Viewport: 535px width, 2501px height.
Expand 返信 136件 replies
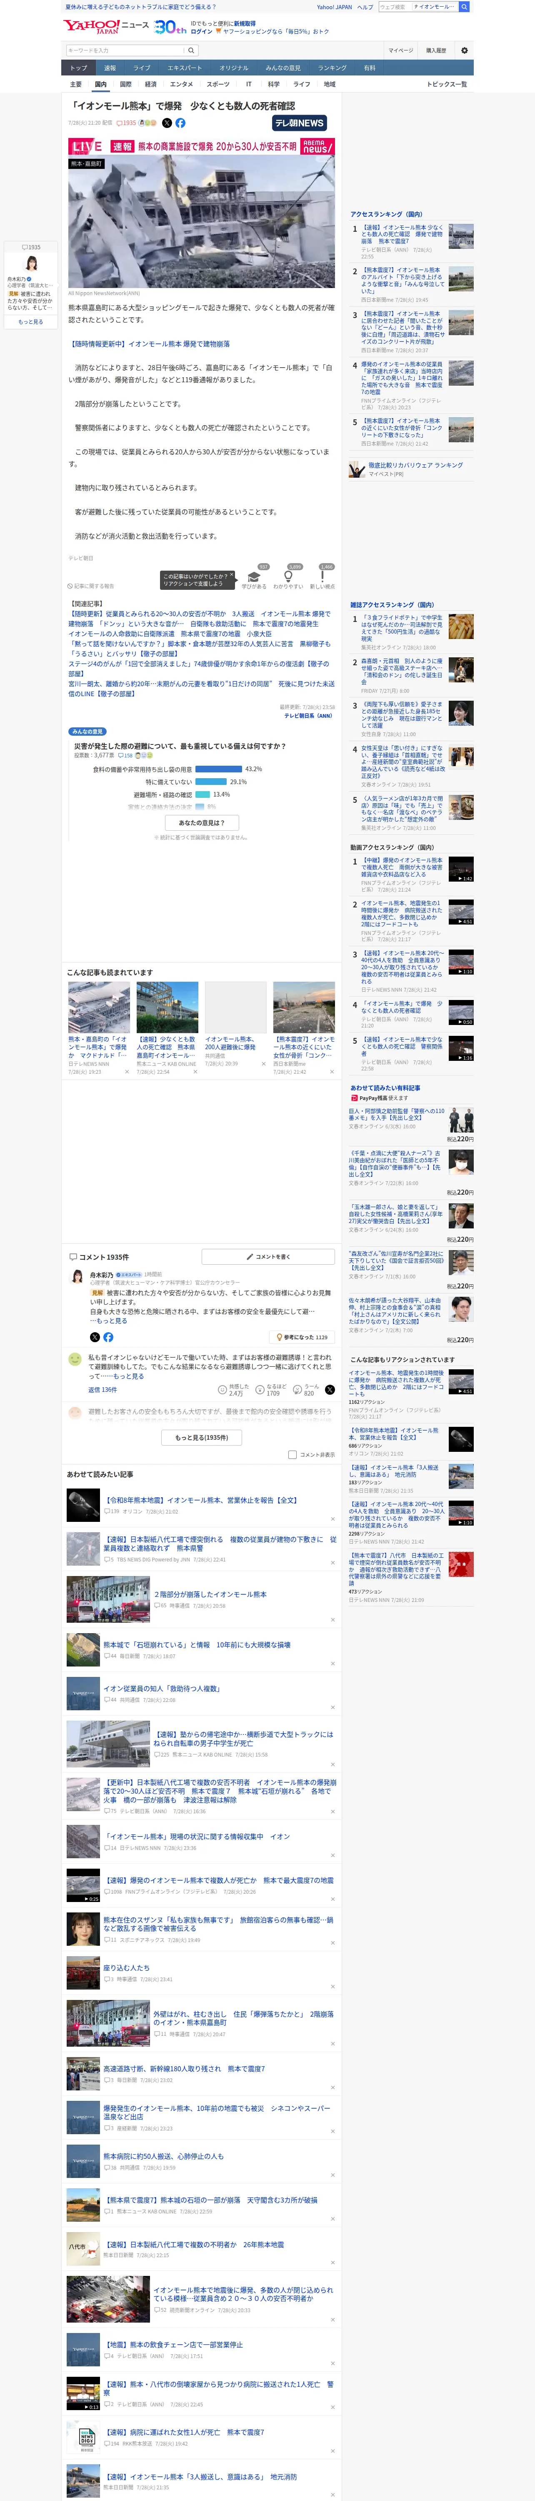coord(103,1390)
